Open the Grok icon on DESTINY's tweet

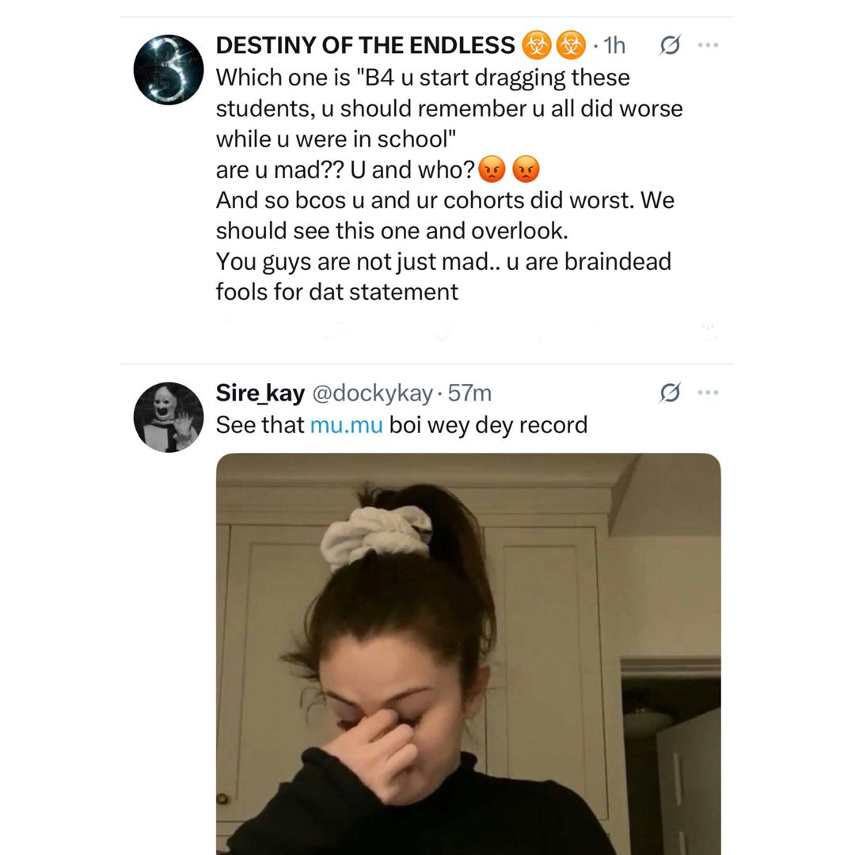point(669,44)
